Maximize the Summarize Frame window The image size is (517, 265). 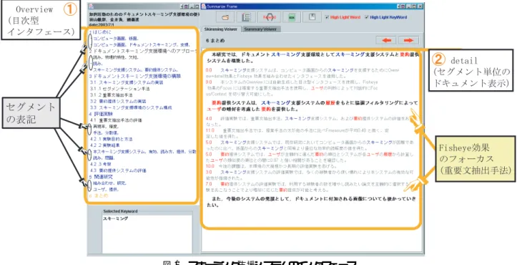click(x=414, y=6)
